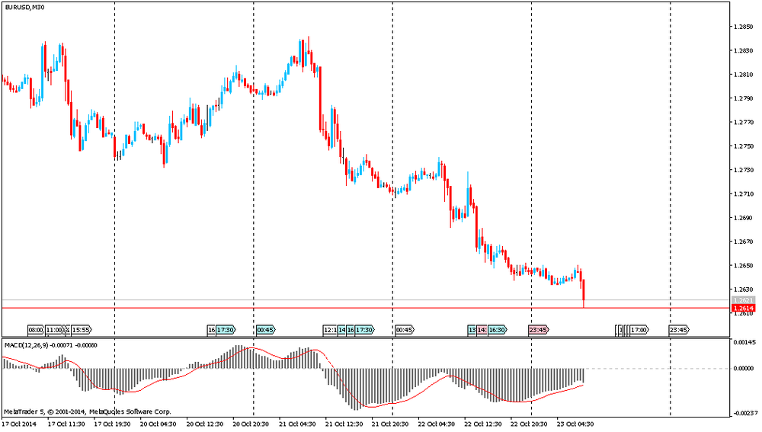Select the white 23:45 event marker
The width and height of the screenshot is (762, 432).
click(x=679, y=330)
